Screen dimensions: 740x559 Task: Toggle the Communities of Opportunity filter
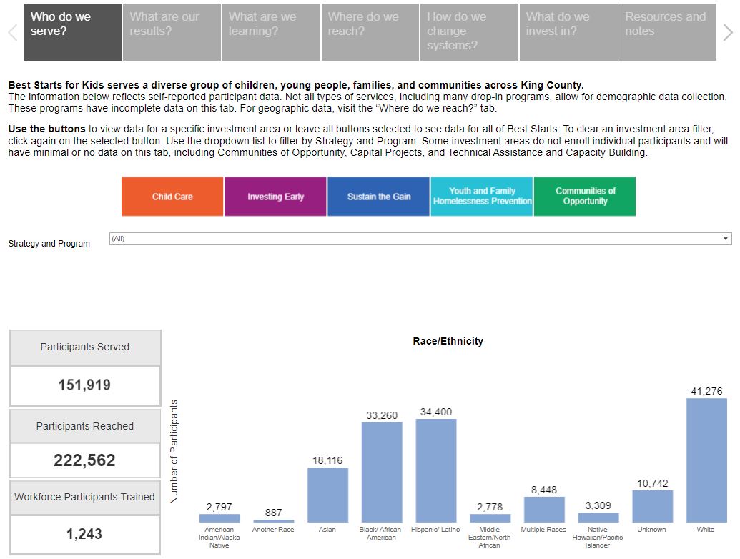(584, 197)
